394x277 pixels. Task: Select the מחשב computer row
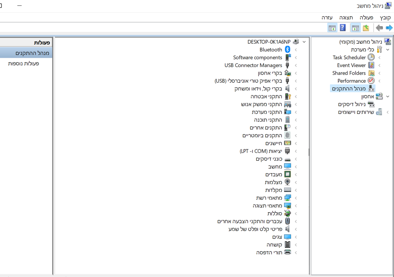coord(275,167)
